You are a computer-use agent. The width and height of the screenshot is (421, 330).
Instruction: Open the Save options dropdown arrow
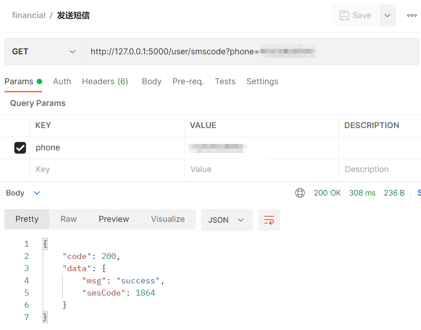pyautogui.click(x=387, y=15)
